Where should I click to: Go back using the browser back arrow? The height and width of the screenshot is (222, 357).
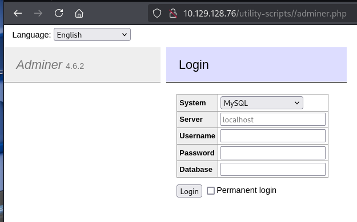pyautogui.click(x=18, y=14)
